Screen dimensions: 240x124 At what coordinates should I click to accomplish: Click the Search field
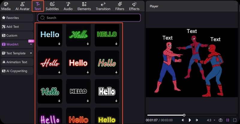(x=89, y=18)
